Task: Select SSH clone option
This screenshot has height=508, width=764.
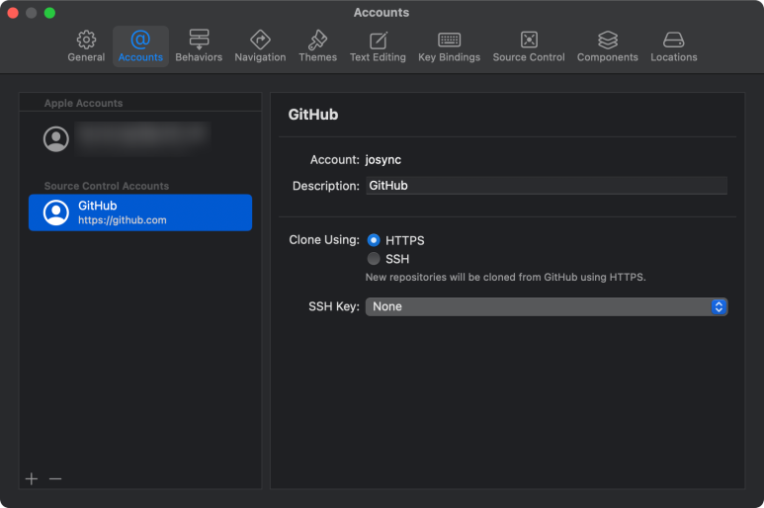Action: coord(374,259)
